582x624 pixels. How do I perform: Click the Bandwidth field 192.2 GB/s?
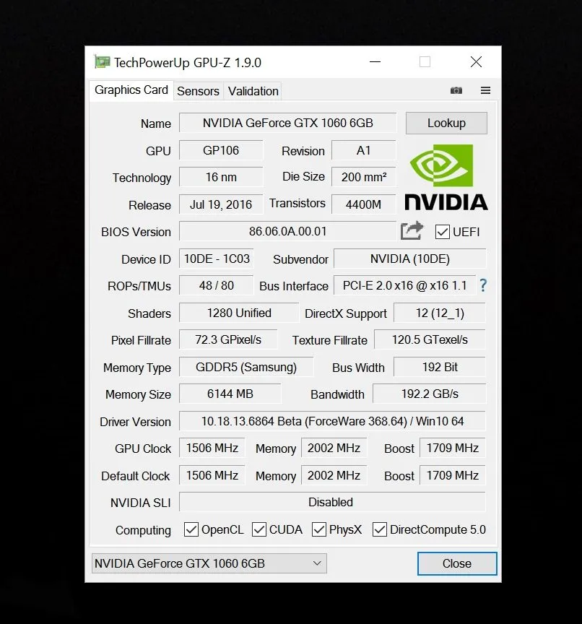tap(430, 394)
